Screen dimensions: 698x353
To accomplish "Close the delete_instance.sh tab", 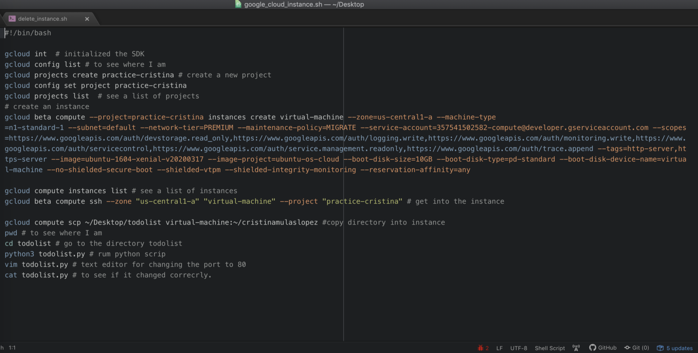I will click(87, 18).
